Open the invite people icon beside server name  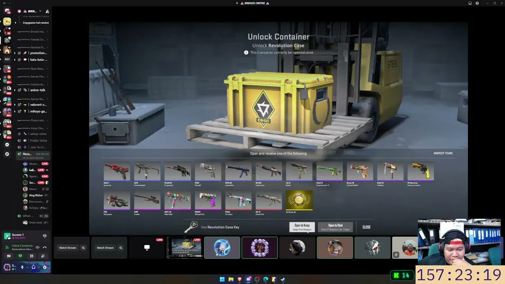coord(47,11)
